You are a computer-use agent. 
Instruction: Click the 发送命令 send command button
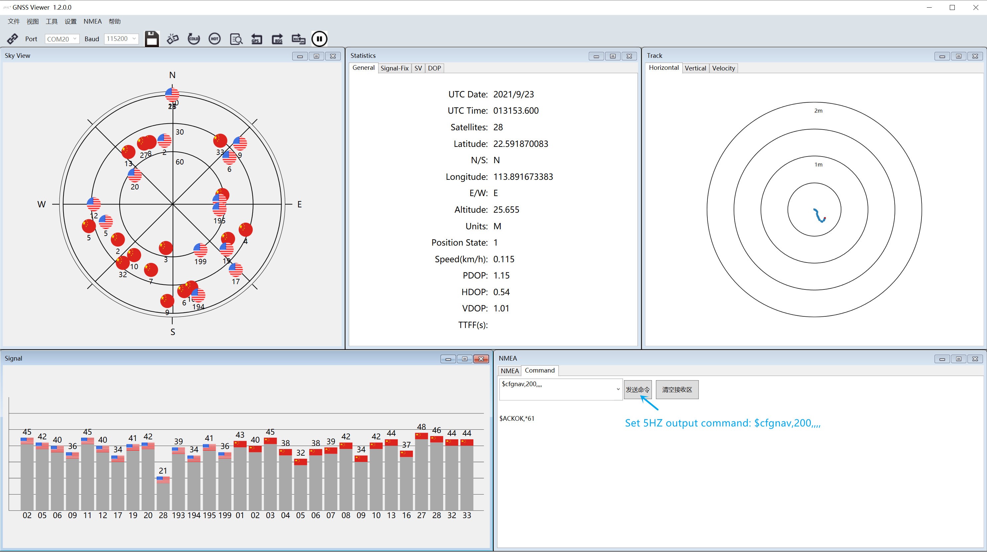638,389
